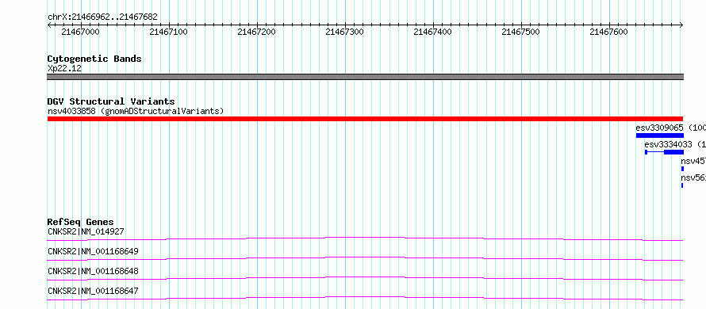Image resolution: width=706 pixels, height=309 pixels.
Task: Click ruler tick label 21467400
Action: click(x=433, y=32)
